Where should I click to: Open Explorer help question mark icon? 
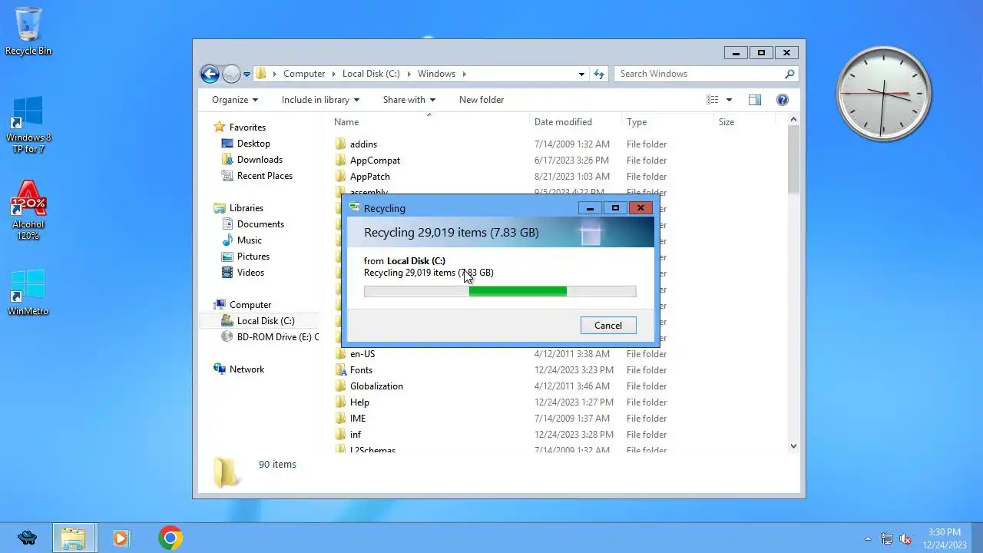783,100
